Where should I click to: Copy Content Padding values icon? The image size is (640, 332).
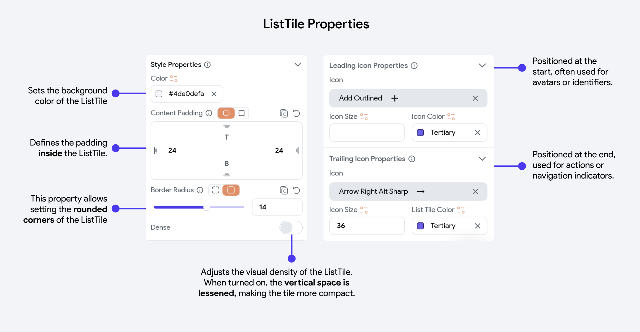[x=284, y=113]
